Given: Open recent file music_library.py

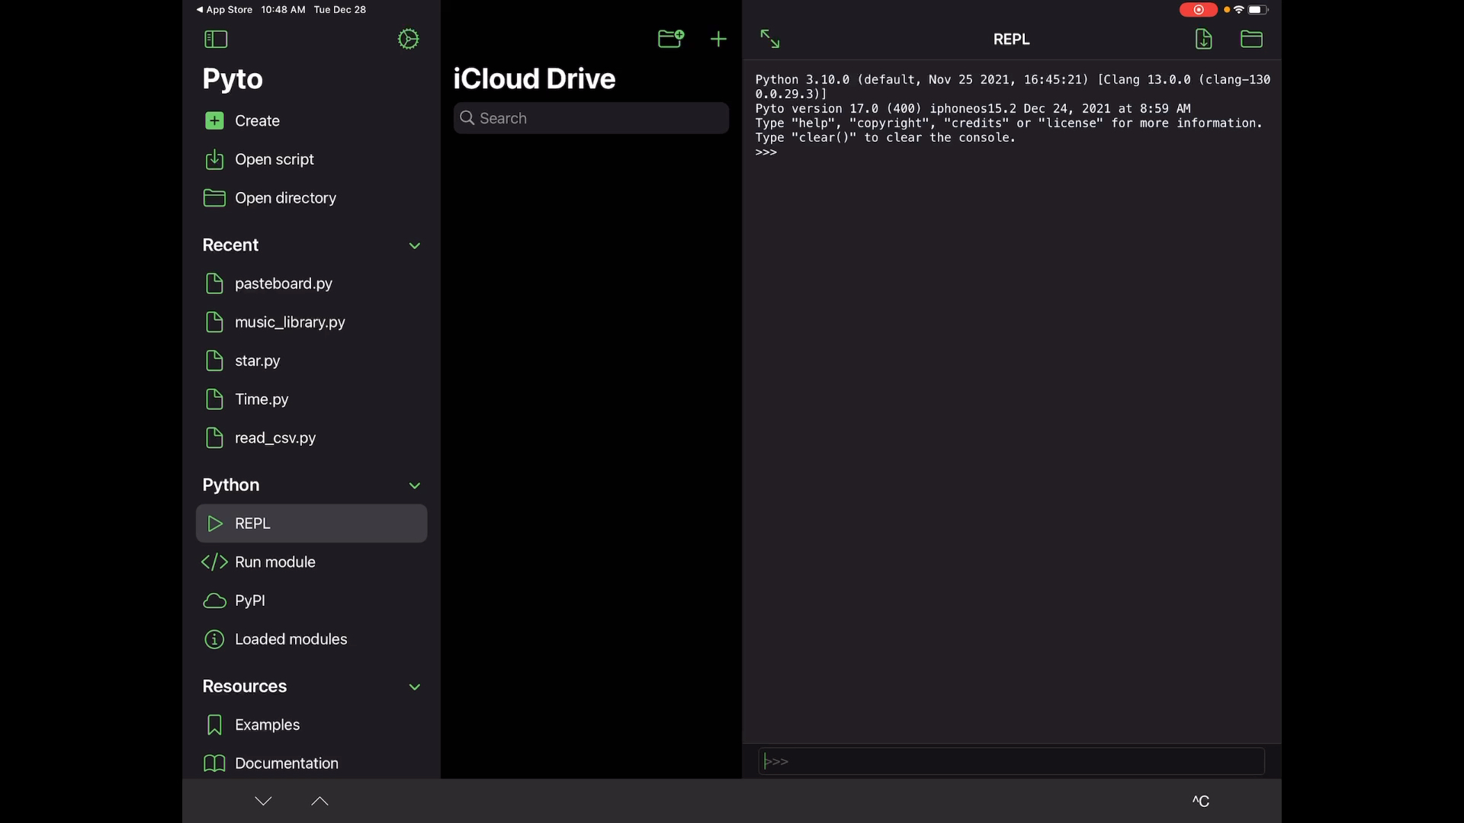Looking at the screenshot, I should point(311,322).
